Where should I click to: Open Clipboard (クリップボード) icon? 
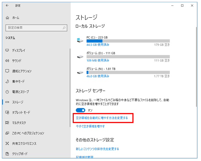coord(7,154)
